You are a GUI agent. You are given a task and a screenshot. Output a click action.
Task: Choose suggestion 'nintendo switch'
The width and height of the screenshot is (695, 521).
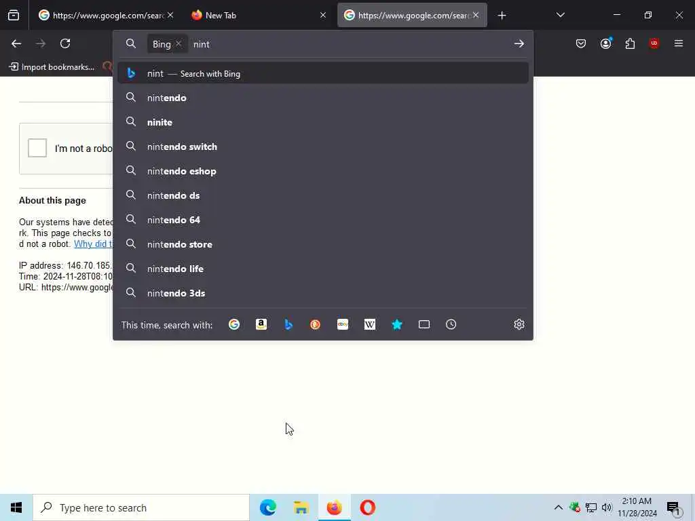coord(323,147)
